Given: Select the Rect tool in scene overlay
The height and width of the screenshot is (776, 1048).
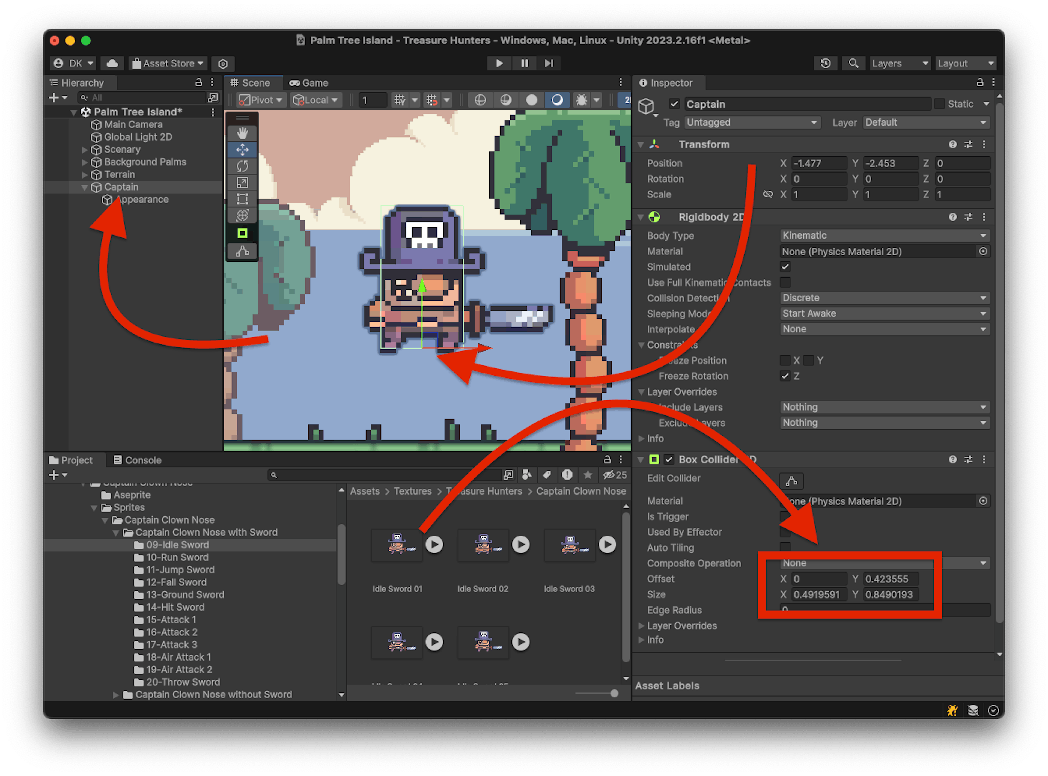Looking at the screenshot, I should coord(242,199).
